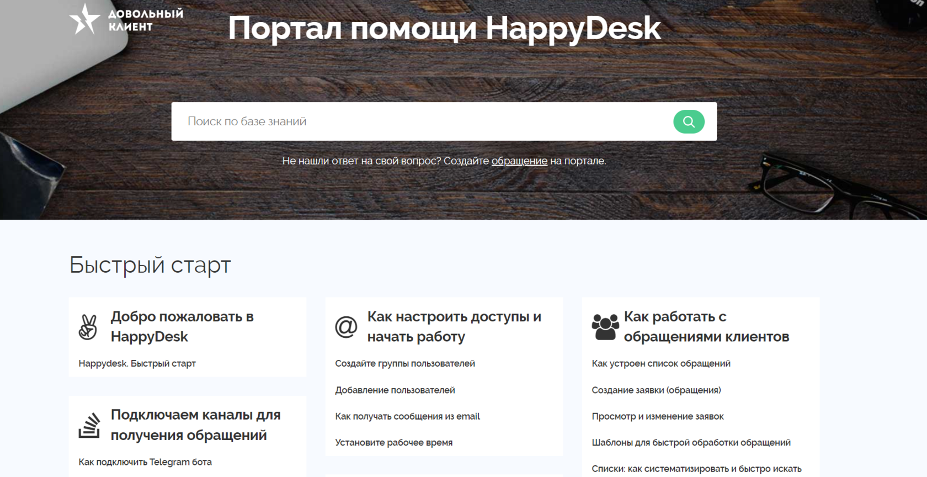Click the @ icon beside Как настроить доступы
Screen dimensions: 927x477
(346, 327)
